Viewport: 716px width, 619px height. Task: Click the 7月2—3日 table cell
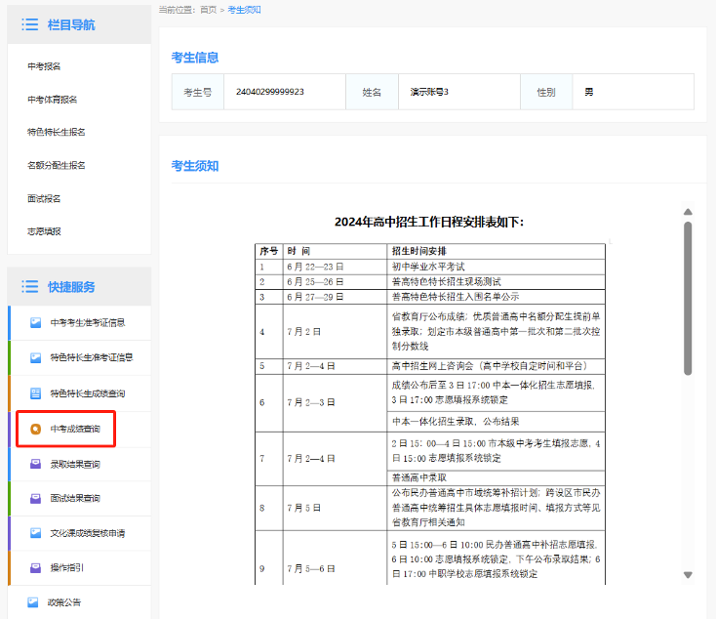point(335,403)
